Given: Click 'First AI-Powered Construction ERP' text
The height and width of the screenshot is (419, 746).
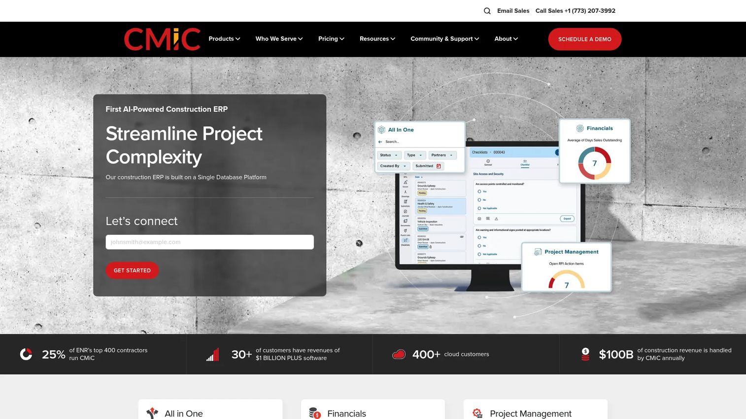Looking at the screenshot, I should coord(167,109).
